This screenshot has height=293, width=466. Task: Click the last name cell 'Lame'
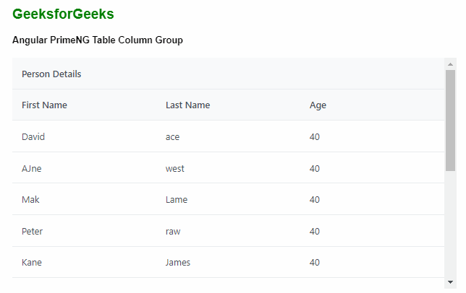point(176,200)
